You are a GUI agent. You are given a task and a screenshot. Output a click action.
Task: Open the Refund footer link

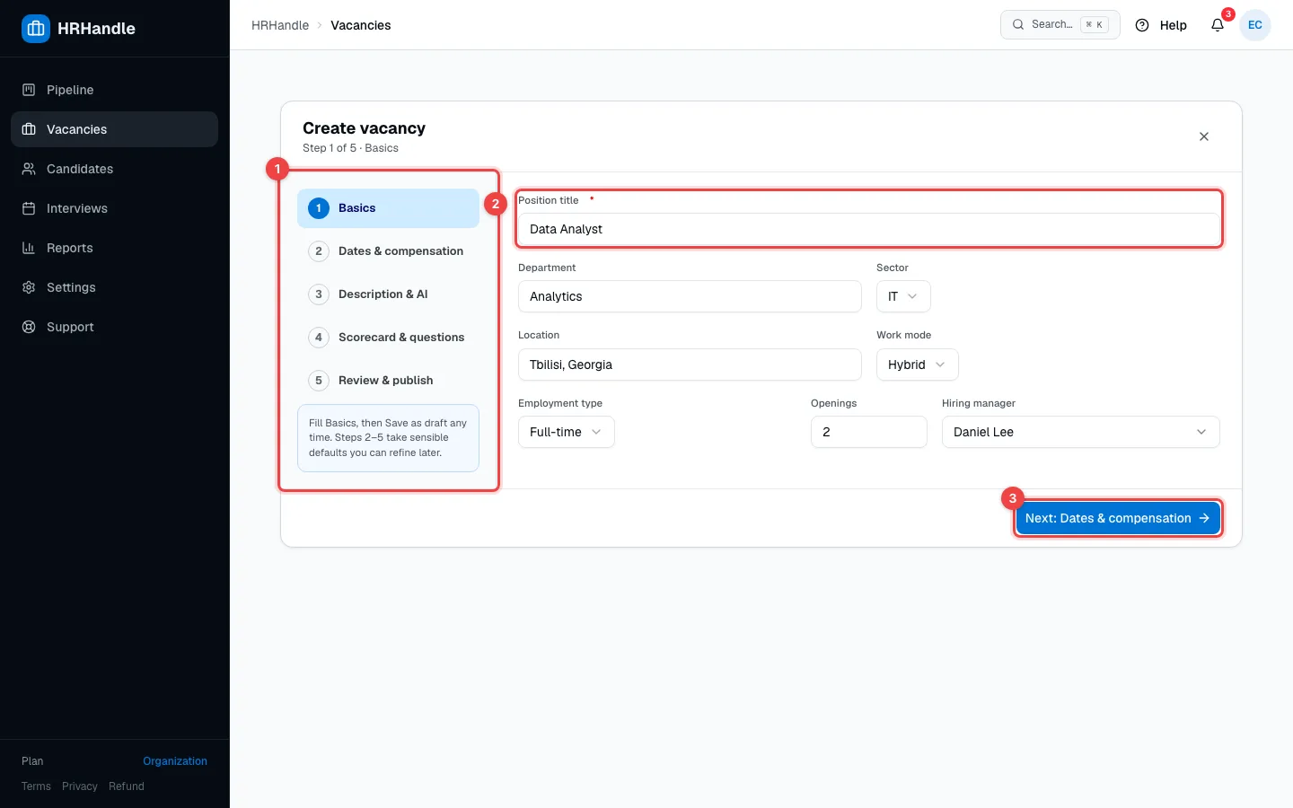127,786
